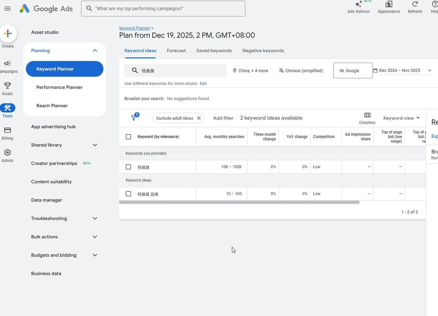The width and height of the screenshot is (438, 316).
Task: Open Creator partnerships
Action: (x=54, y=163)
